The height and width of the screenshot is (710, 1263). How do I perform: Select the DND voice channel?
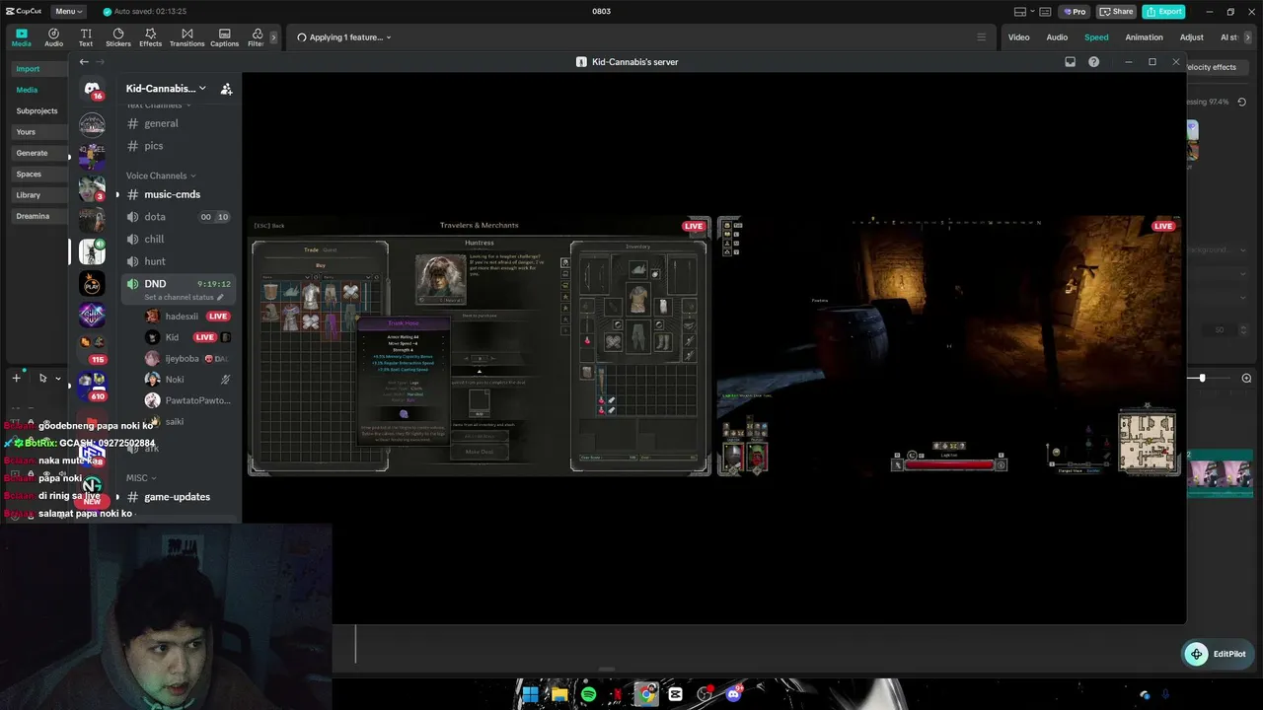155,284
